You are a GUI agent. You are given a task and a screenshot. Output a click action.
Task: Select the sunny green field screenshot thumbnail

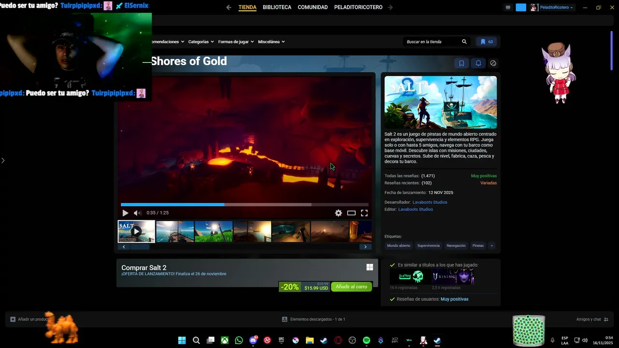coord(214,232)
